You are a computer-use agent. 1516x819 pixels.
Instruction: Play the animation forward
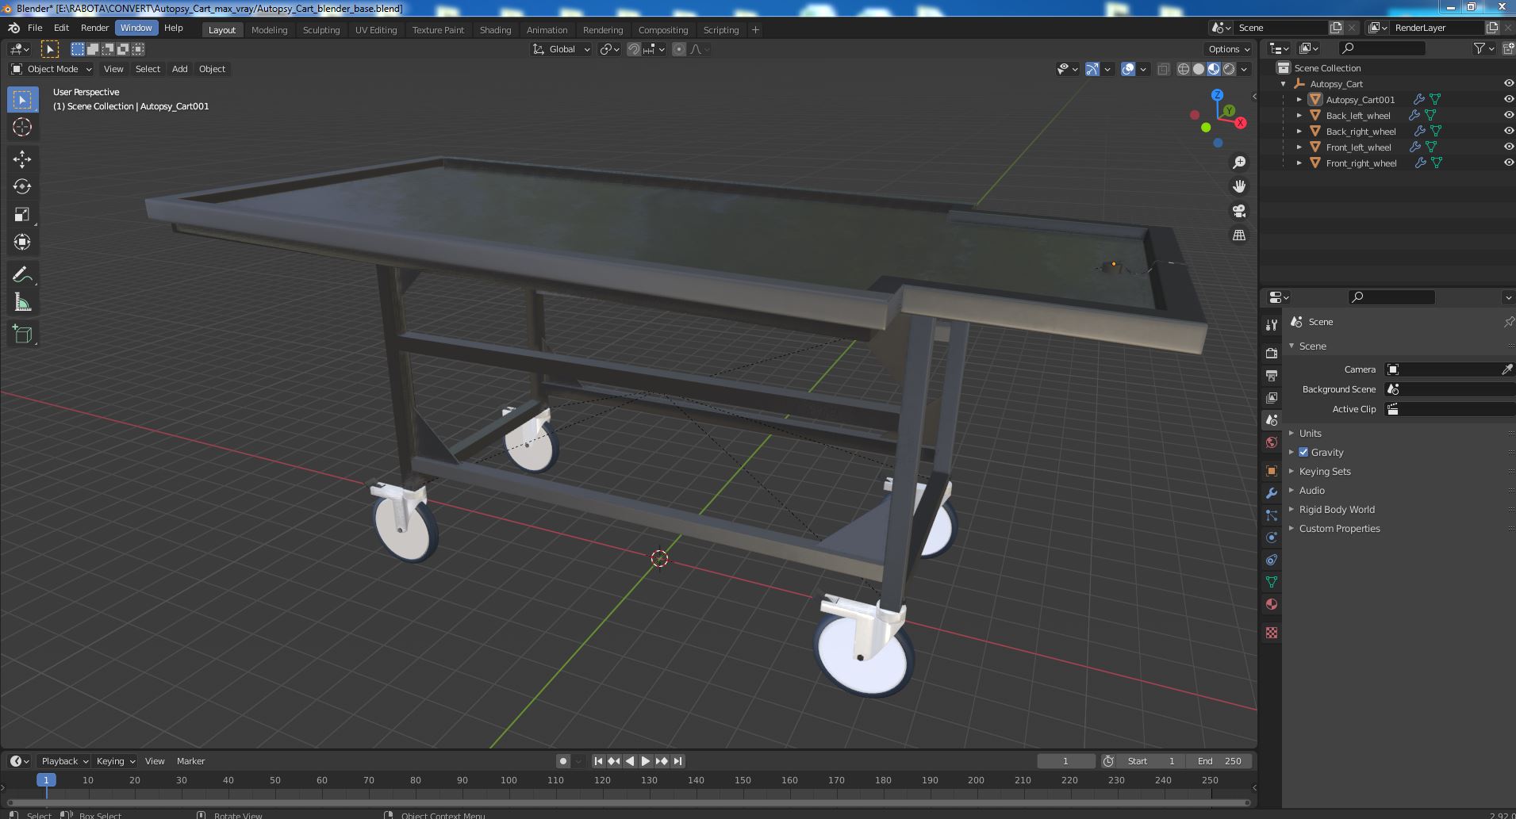tap(645, 761)
